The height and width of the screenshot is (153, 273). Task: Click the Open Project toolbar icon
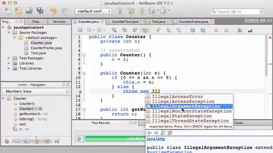[29, 11]
